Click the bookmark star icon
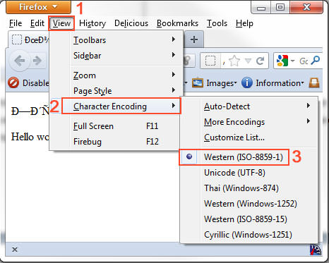This screenshot has width=329, height=263. [x=234, y=61]
